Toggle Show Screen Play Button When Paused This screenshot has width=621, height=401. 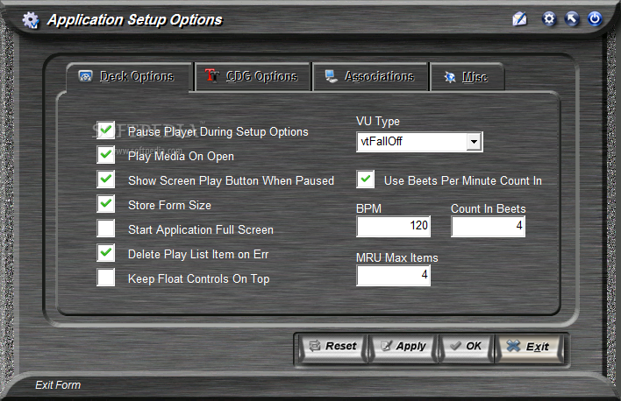tap(106, 179)
